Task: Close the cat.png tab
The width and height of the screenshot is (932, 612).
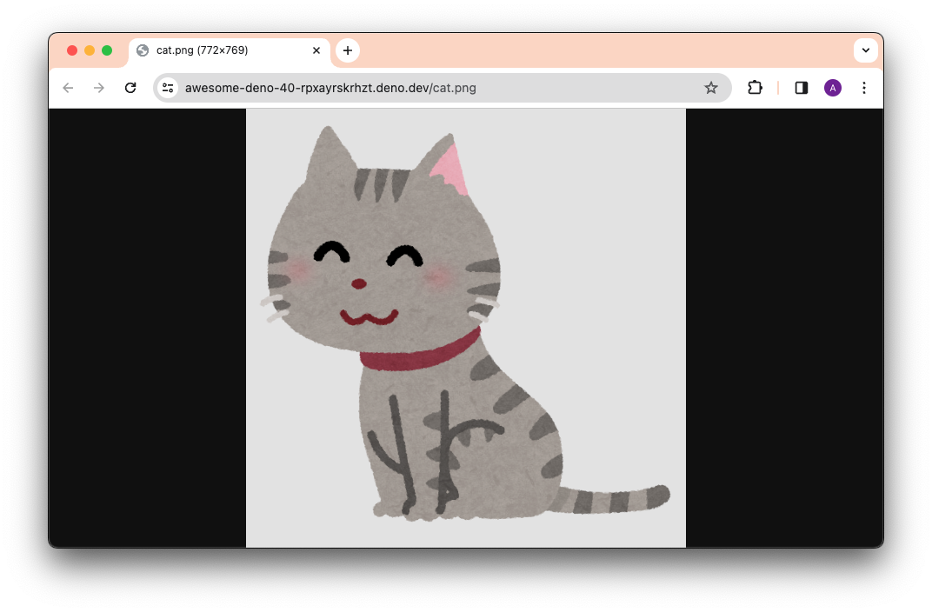Action: (316, 50)
